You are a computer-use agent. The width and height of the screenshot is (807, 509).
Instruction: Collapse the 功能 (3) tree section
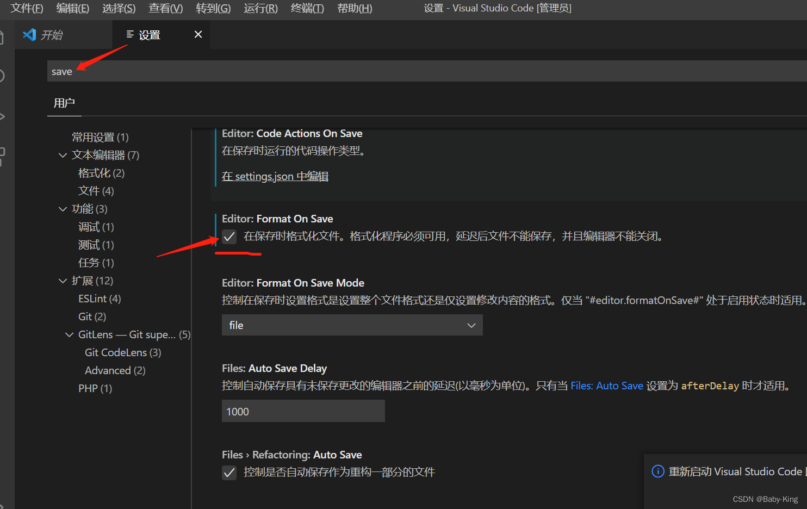pyautogui.click(x=63, y=209)
